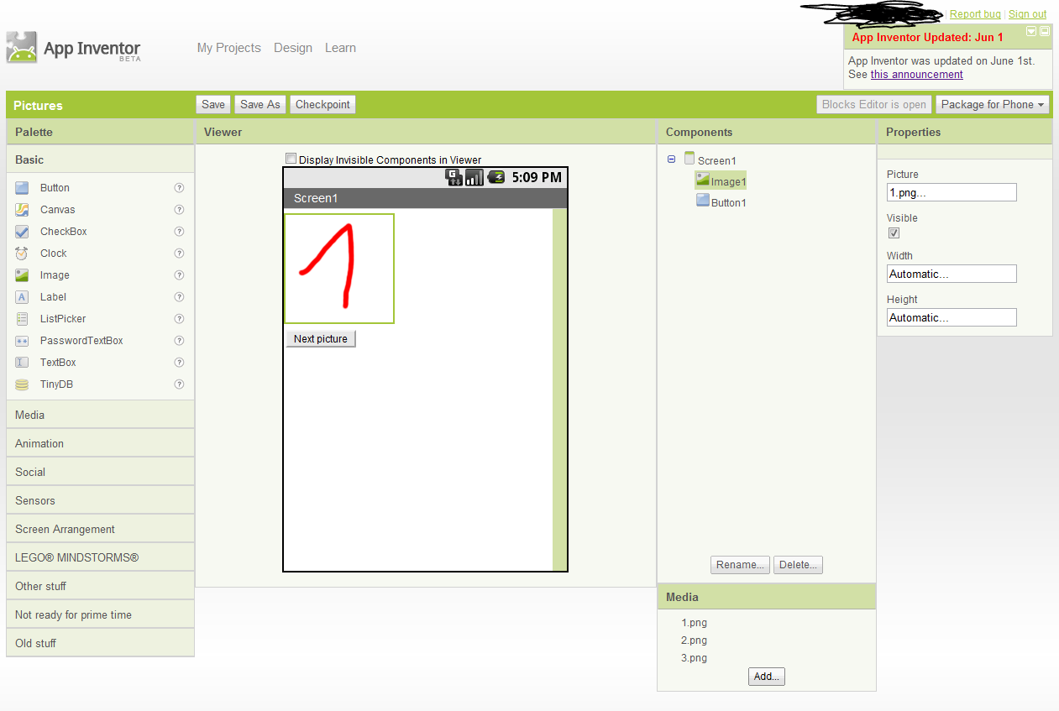The height and width of the screenshot is (711, 1059).
Task: Uncheck the Visible property checkbox
Action: (894, 233)
